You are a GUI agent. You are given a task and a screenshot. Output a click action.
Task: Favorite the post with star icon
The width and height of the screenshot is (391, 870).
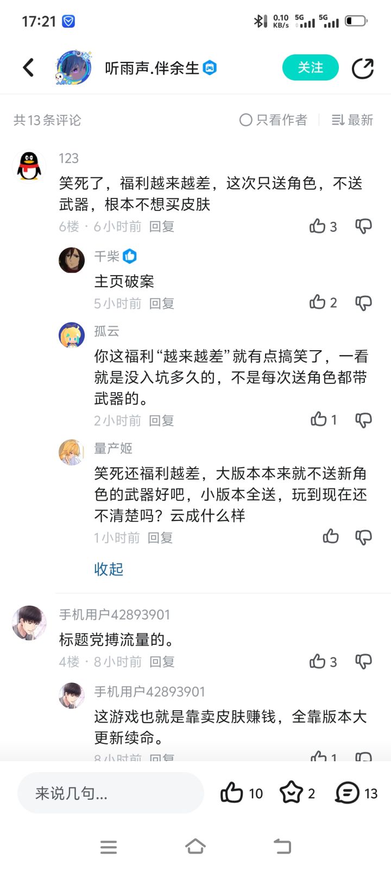[291, 793]
